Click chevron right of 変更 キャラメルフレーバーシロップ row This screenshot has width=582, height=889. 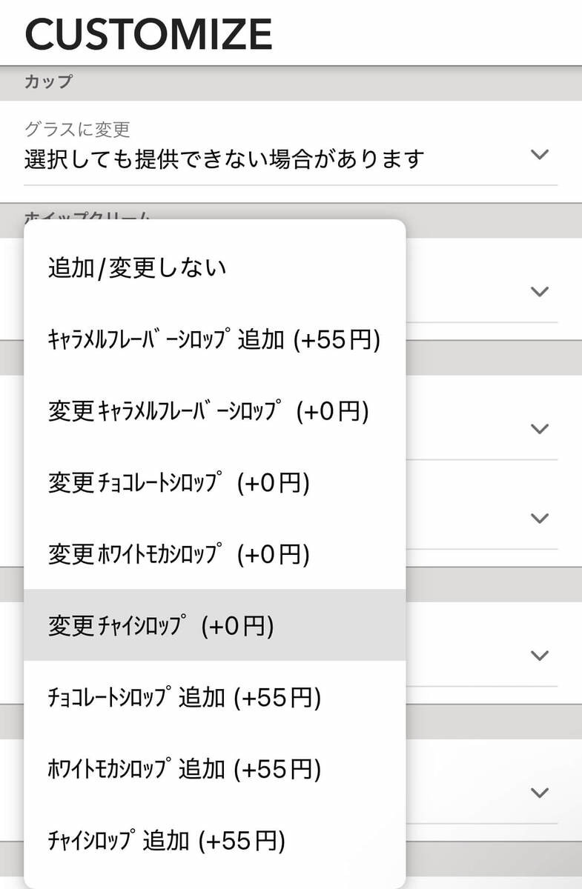point(540,429)
